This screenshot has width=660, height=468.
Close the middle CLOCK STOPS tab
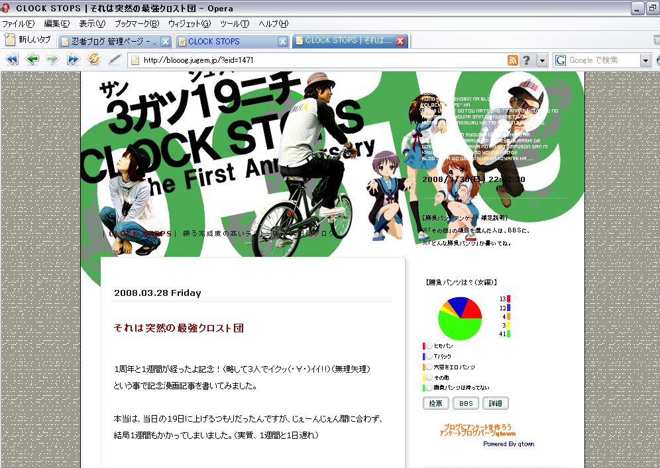click(x=283, y=42)
